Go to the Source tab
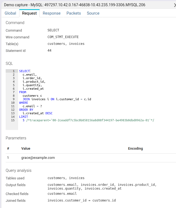The width and height of the screenshot is (176, 208). click(93, 13)
